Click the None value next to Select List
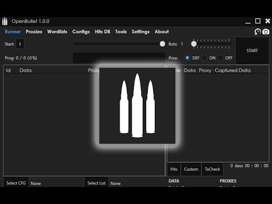Screen dimensions: 272x204 point(116,184)
